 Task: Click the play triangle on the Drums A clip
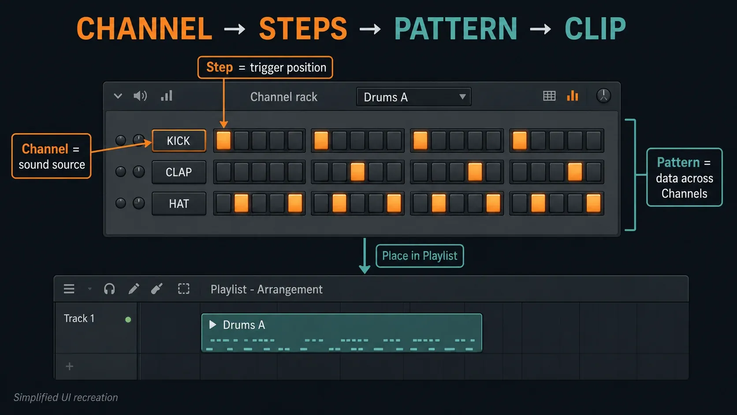(x=212, y=325)
